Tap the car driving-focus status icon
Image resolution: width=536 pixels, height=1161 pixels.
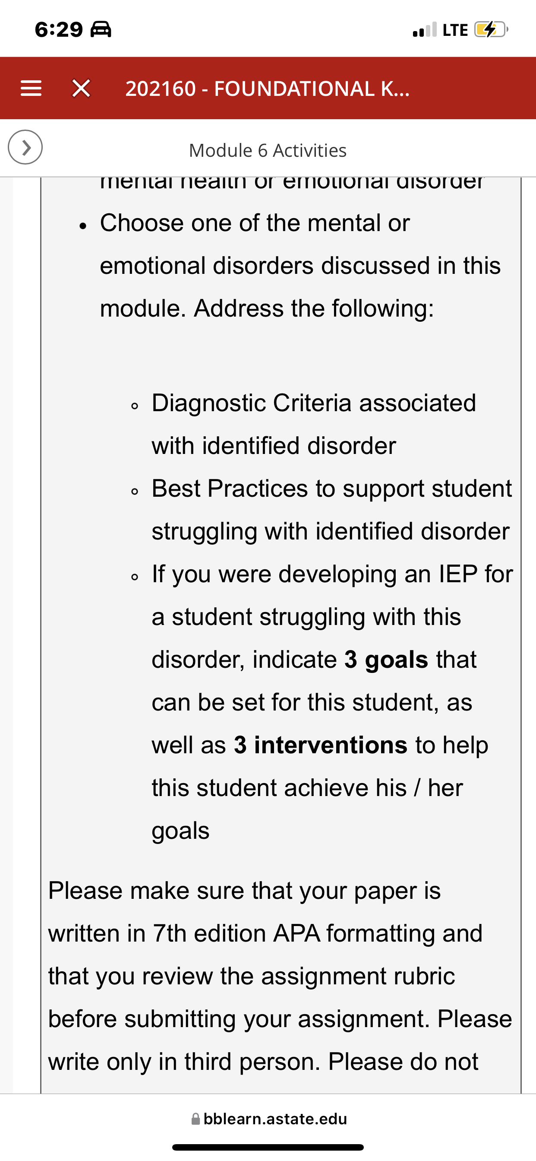coord(101,30)
